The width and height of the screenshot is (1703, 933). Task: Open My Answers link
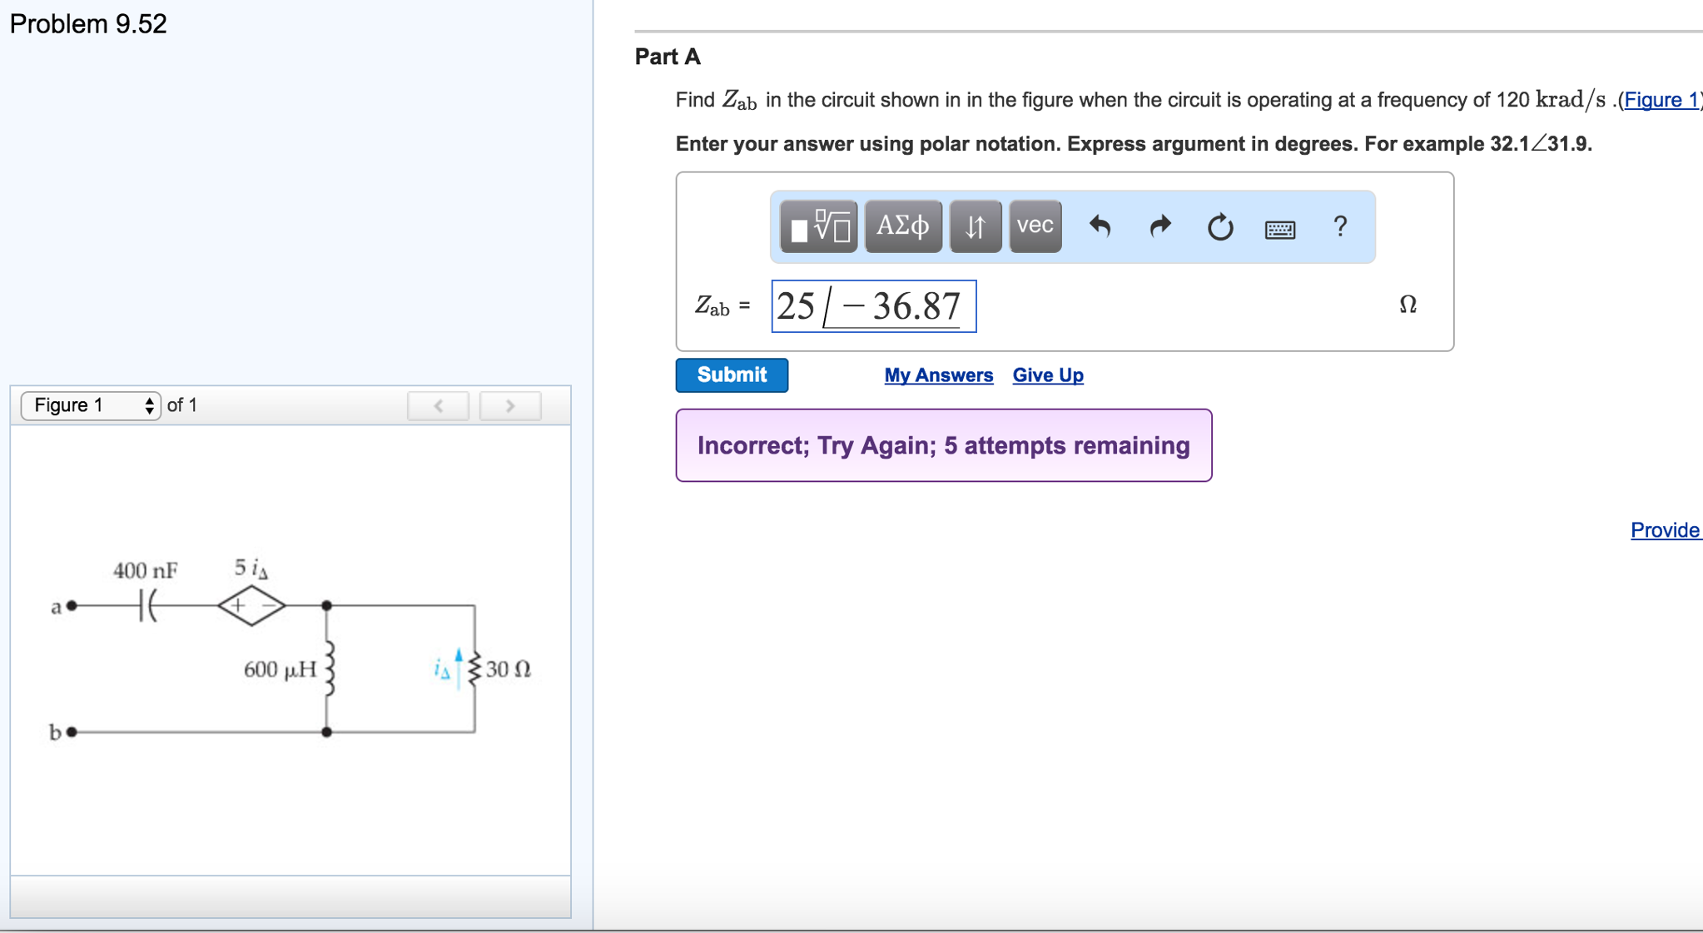click(x=938, y=375)
